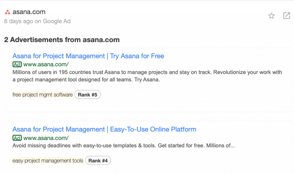Select the Rank #4 badge
Image resolution: width=294 pixels, height=174 pixels.
pyautogui.click(x=98, y=160)
